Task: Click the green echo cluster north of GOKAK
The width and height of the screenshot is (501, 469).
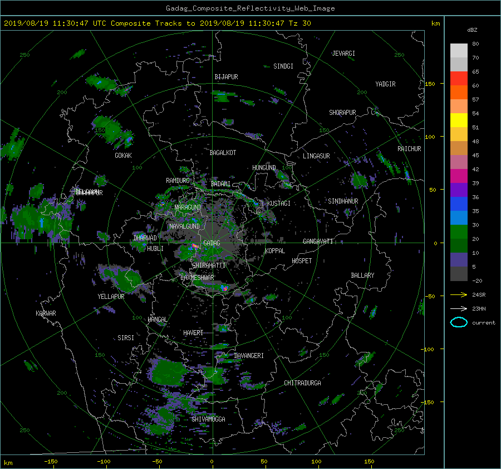Action: click(x=113, y=132)
